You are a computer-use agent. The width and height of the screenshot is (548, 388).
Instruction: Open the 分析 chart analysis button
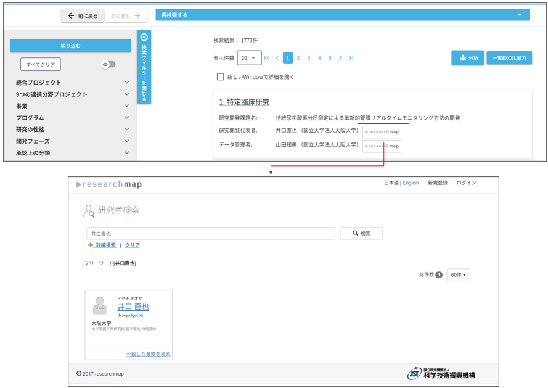(x=467, y=58)
